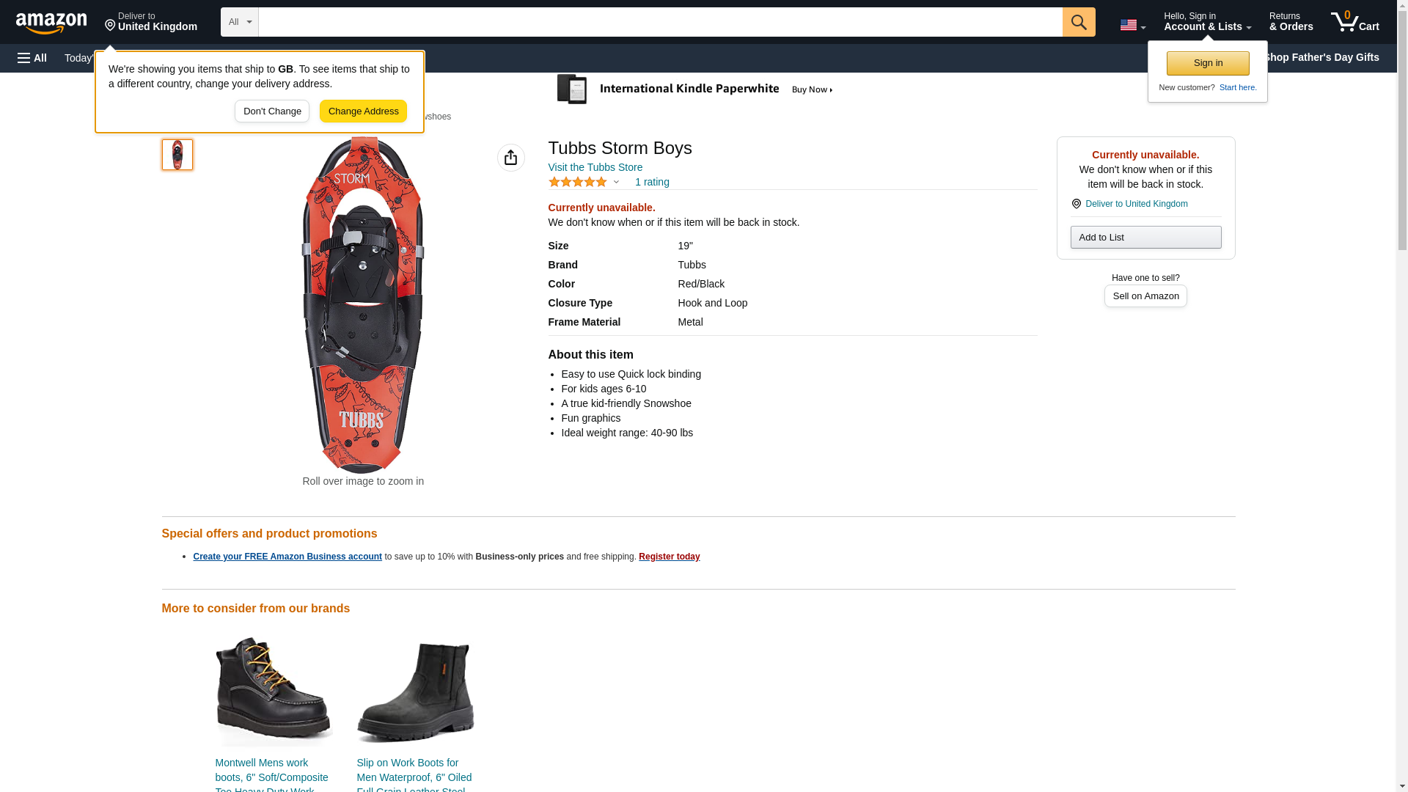The width and height of the screenshot is (1408, 792).
Task: Open the shopping cart
Action: (1354, 22)
